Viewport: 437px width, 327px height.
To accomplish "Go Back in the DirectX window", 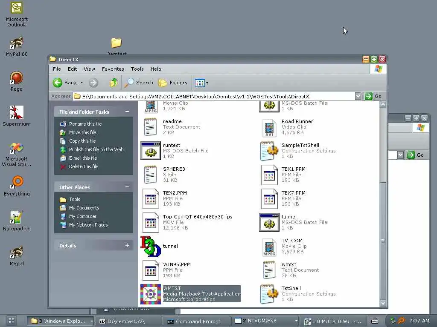I will [65, 83].
